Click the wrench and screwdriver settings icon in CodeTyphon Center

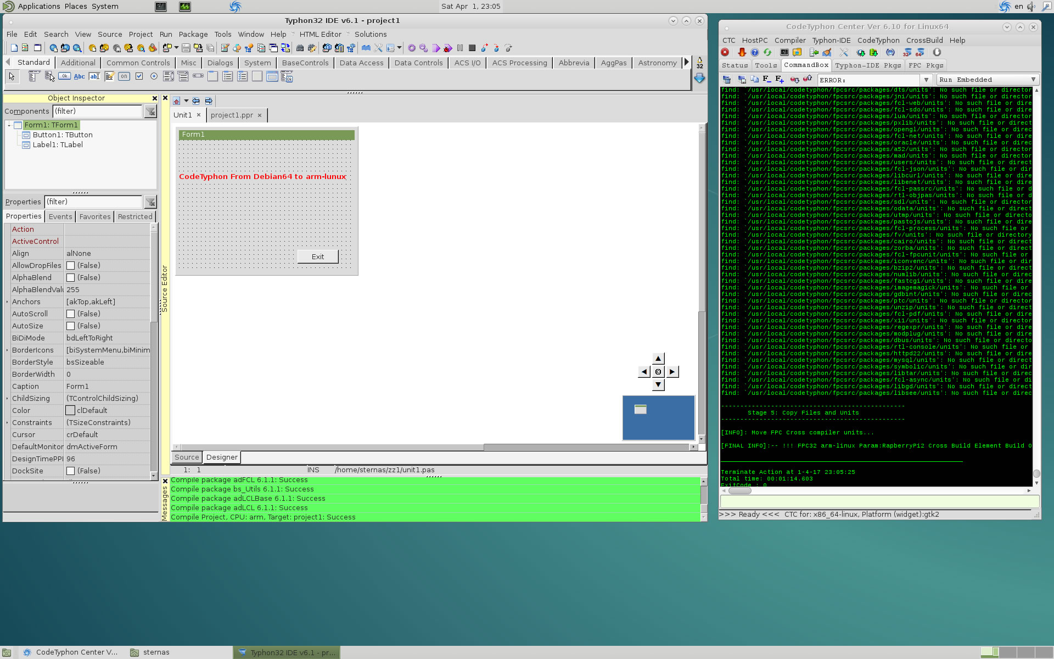pyautogui.click(x=844, y=52)
